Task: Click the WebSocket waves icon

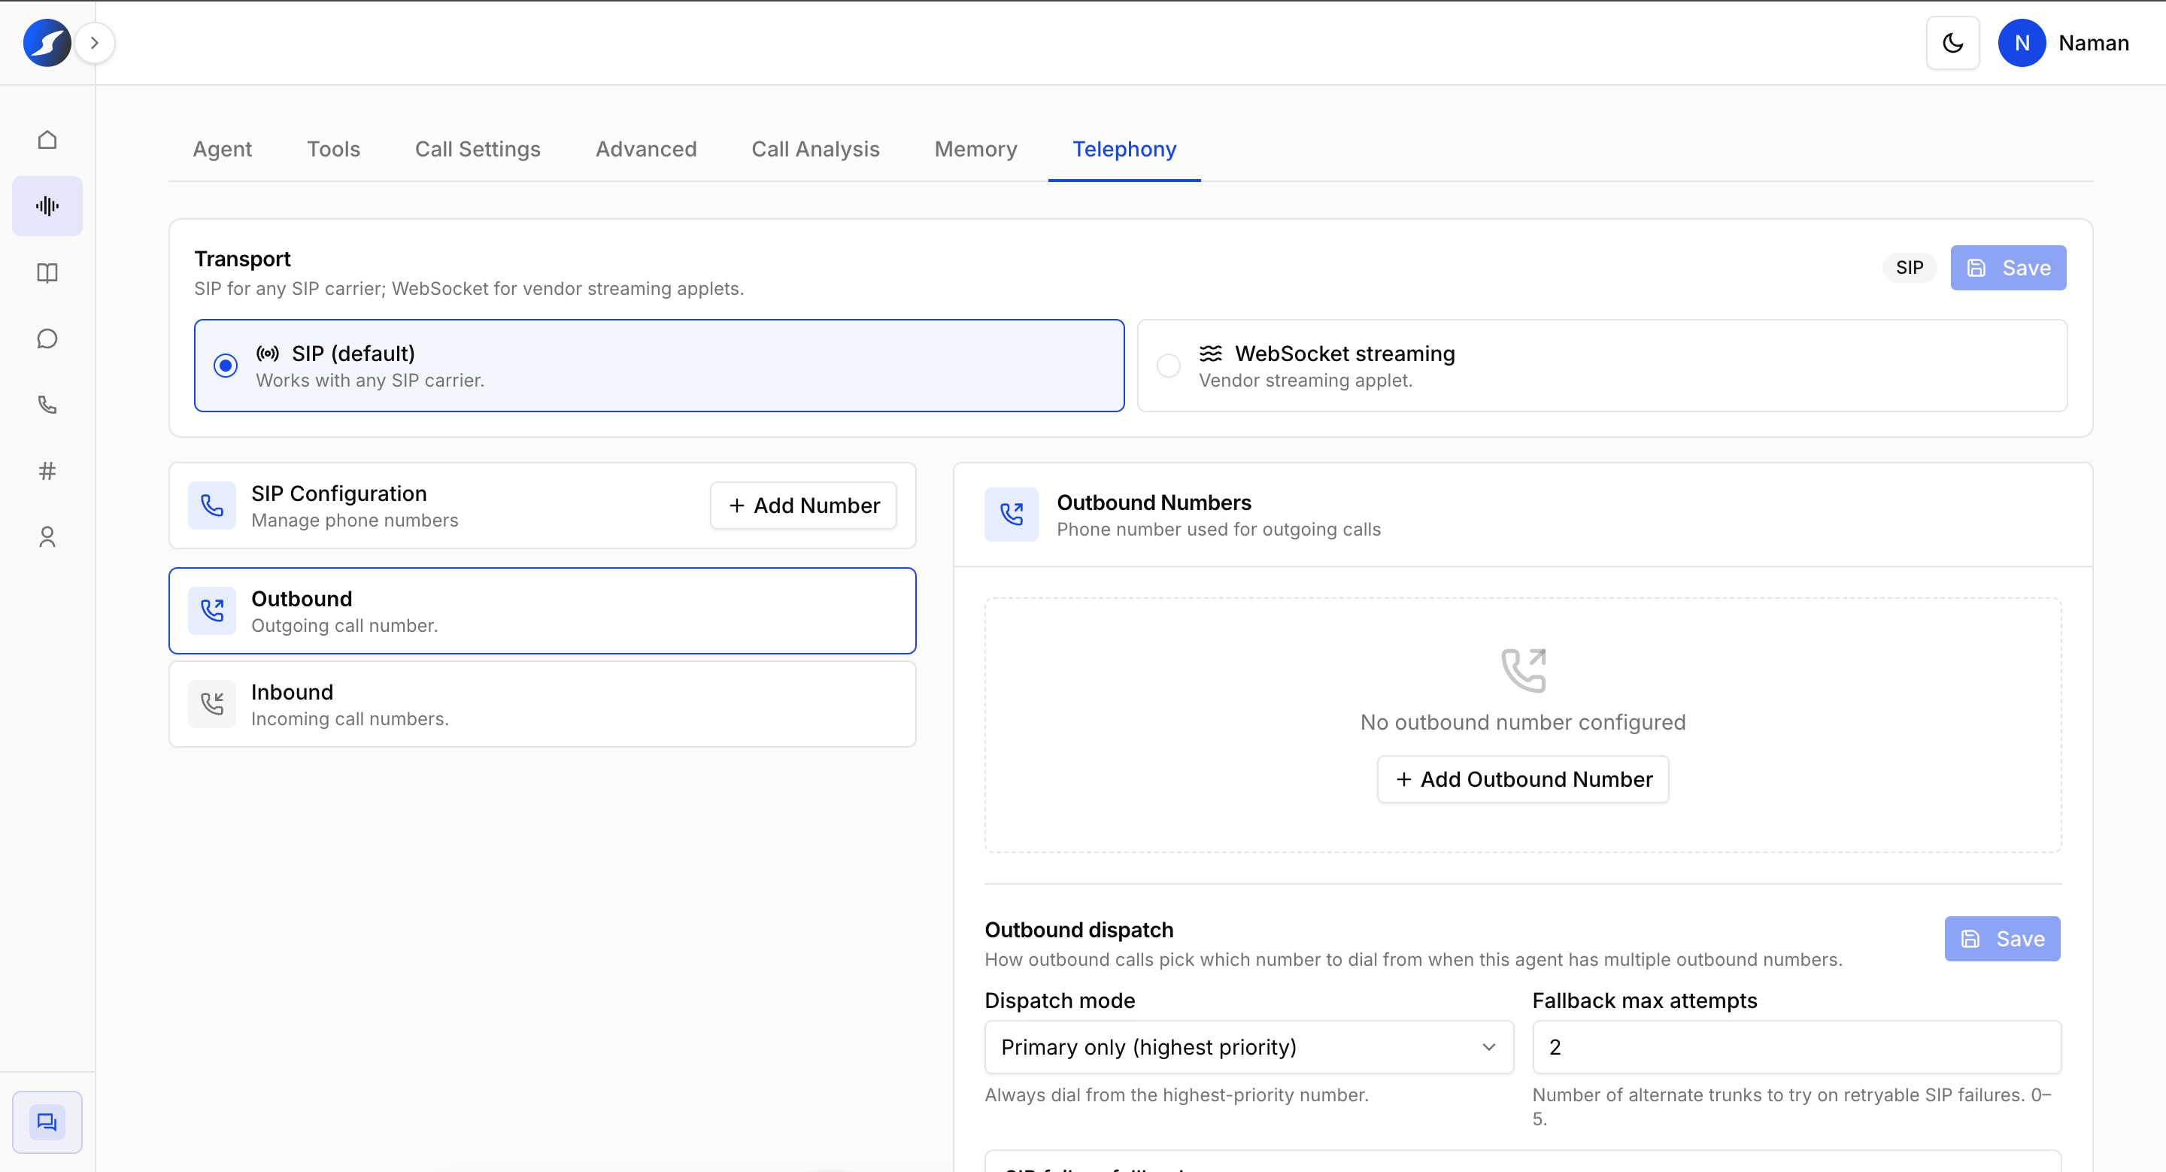Action: [1210, 354]
